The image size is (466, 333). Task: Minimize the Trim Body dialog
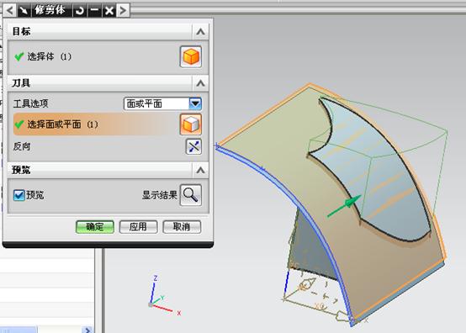click(x=94, y=10)
